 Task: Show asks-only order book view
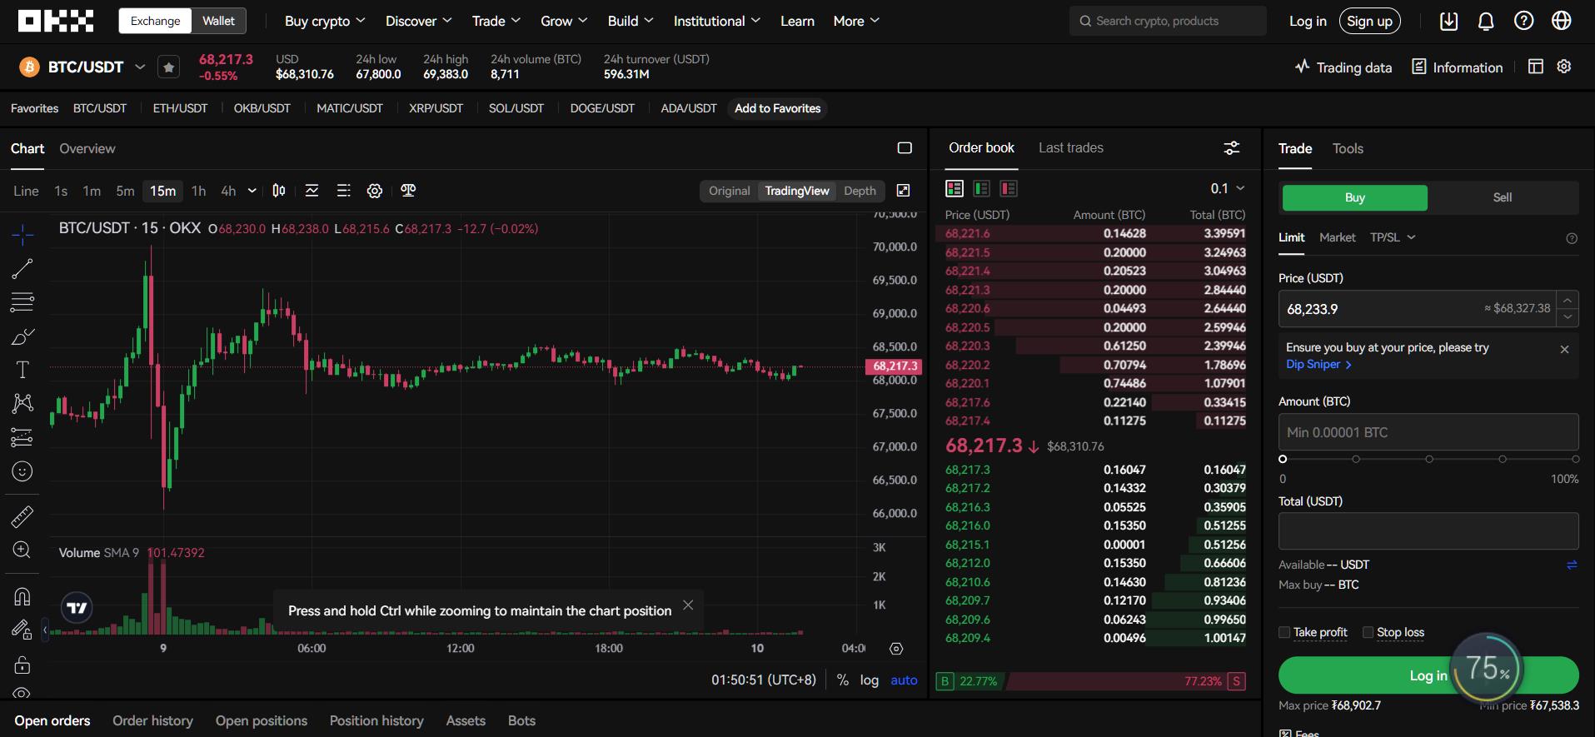1009,189
